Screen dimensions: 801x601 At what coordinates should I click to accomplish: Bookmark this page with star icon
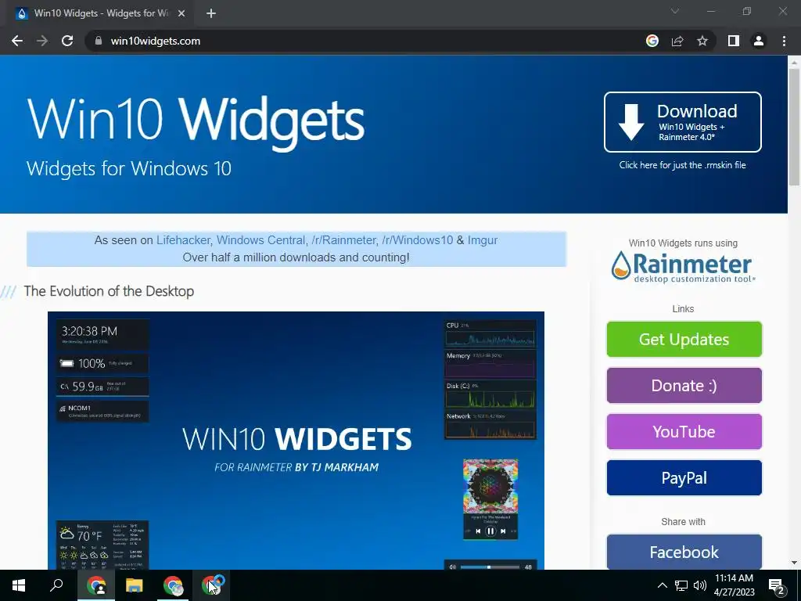(702, 41)
